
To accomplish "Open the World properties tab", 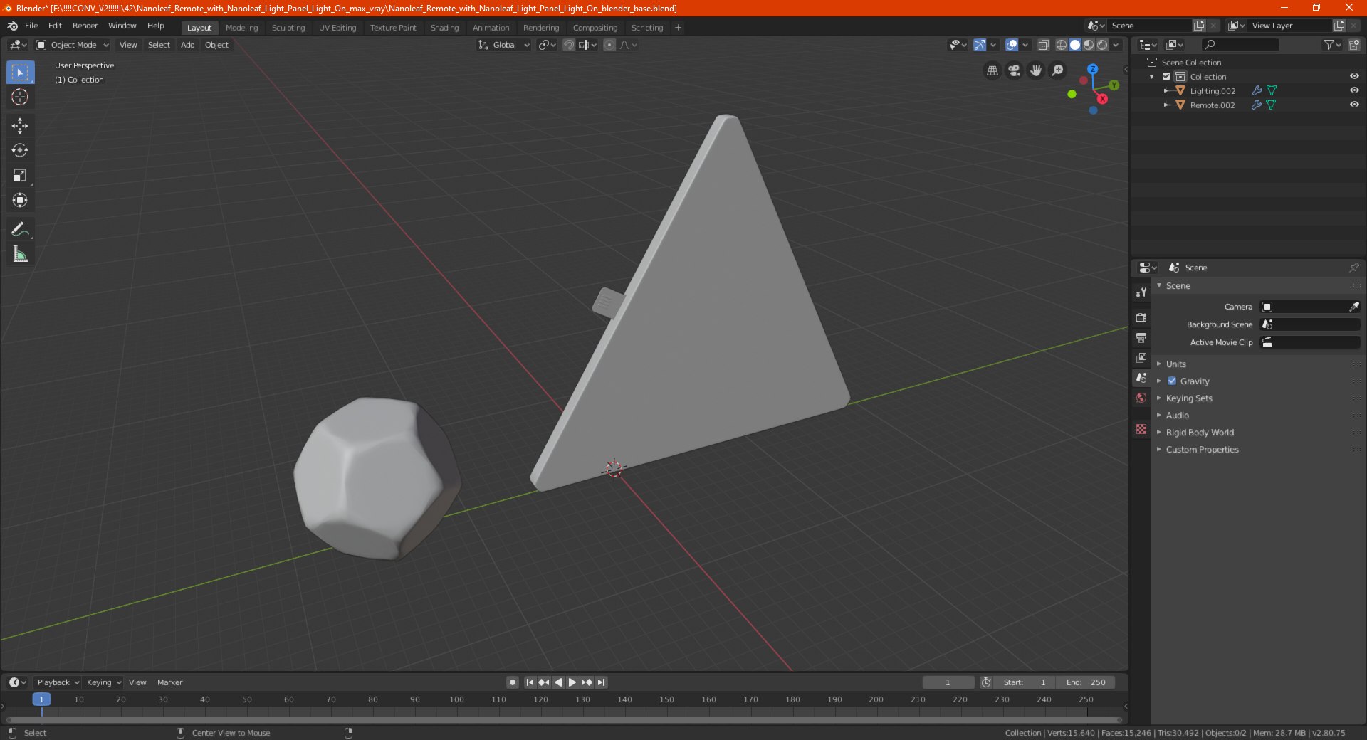I will (x=1141, y=398).
